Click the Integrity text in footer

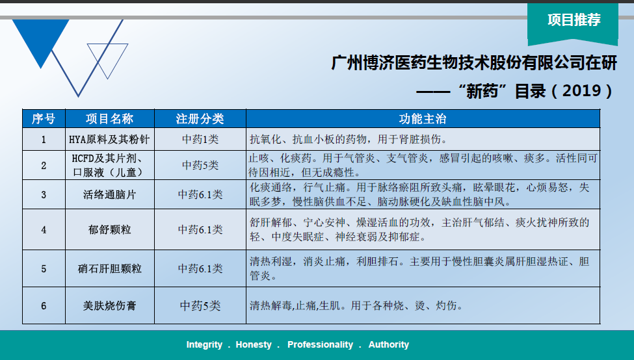click(x=204, y=344)
